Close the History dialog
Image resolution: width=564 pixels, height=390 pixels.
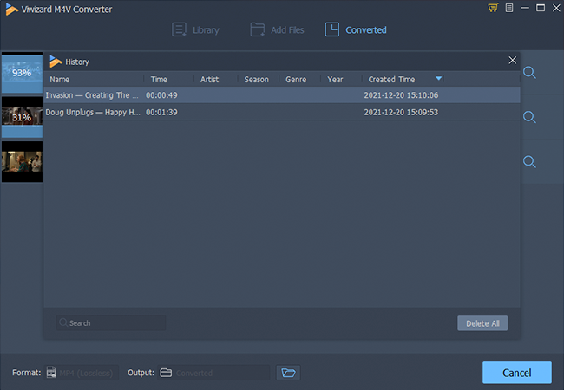click(512, 61)
